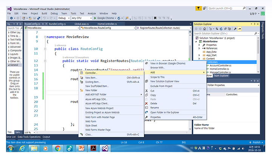The image size is (272, 157).
Task: Close the RouteConfig.cs tab with X
Action: (x=46, y=24)
